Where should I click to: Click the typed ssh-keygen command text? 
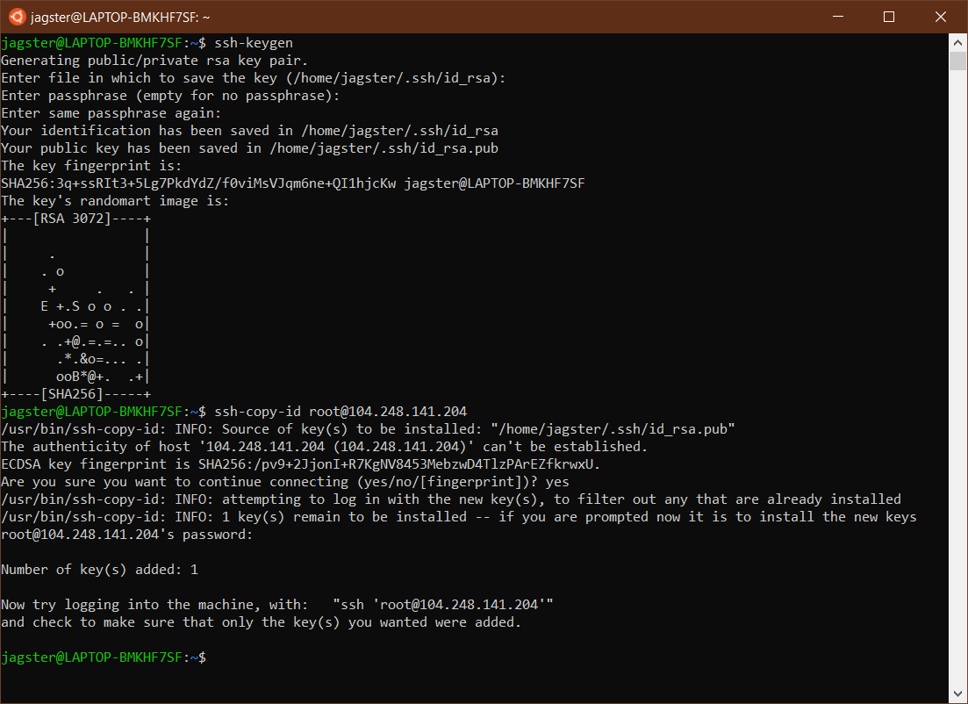(254, 43)
